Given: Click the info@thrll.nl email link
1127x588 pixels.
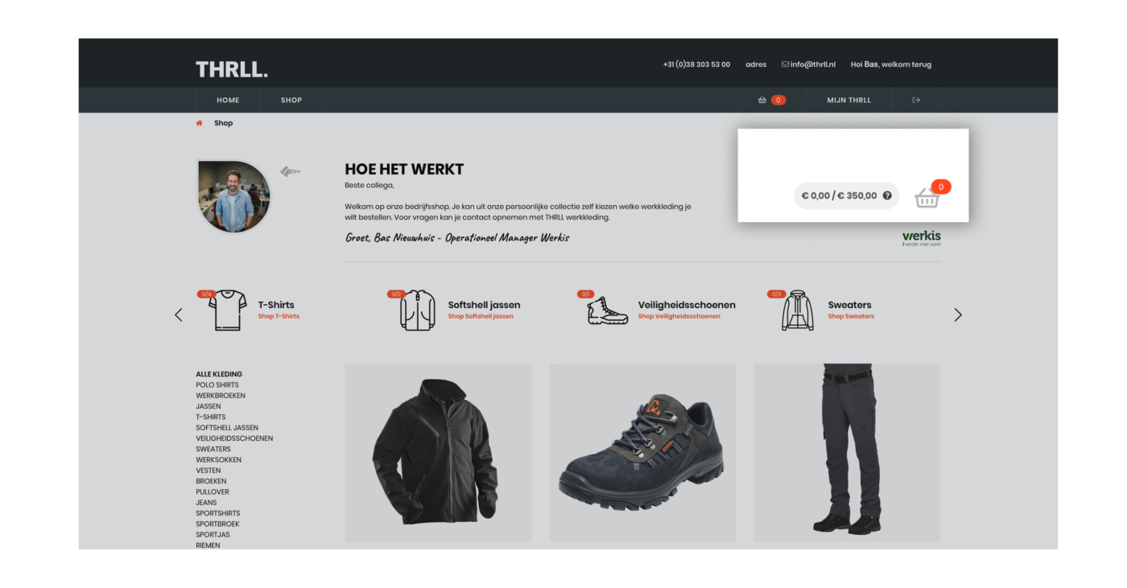Looking at the screenshot, I should tap(808, 64).
